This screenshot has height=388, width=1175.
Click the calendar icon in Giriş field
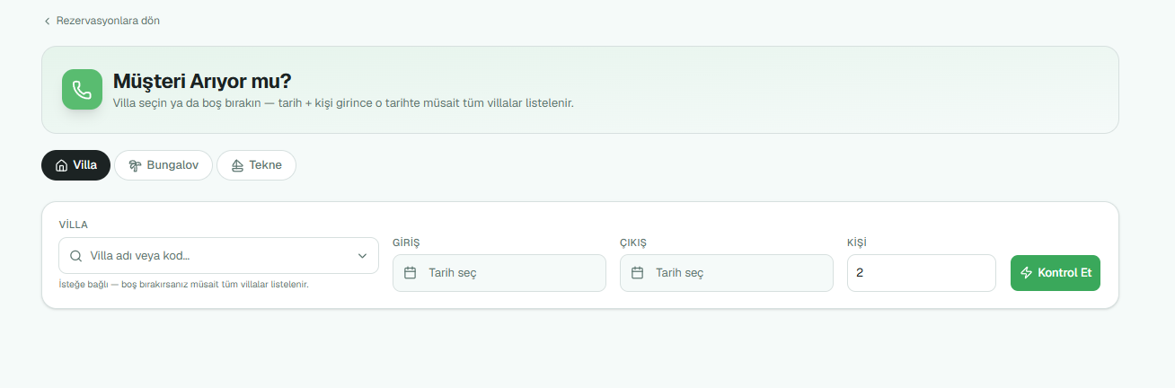pos(410,273)
